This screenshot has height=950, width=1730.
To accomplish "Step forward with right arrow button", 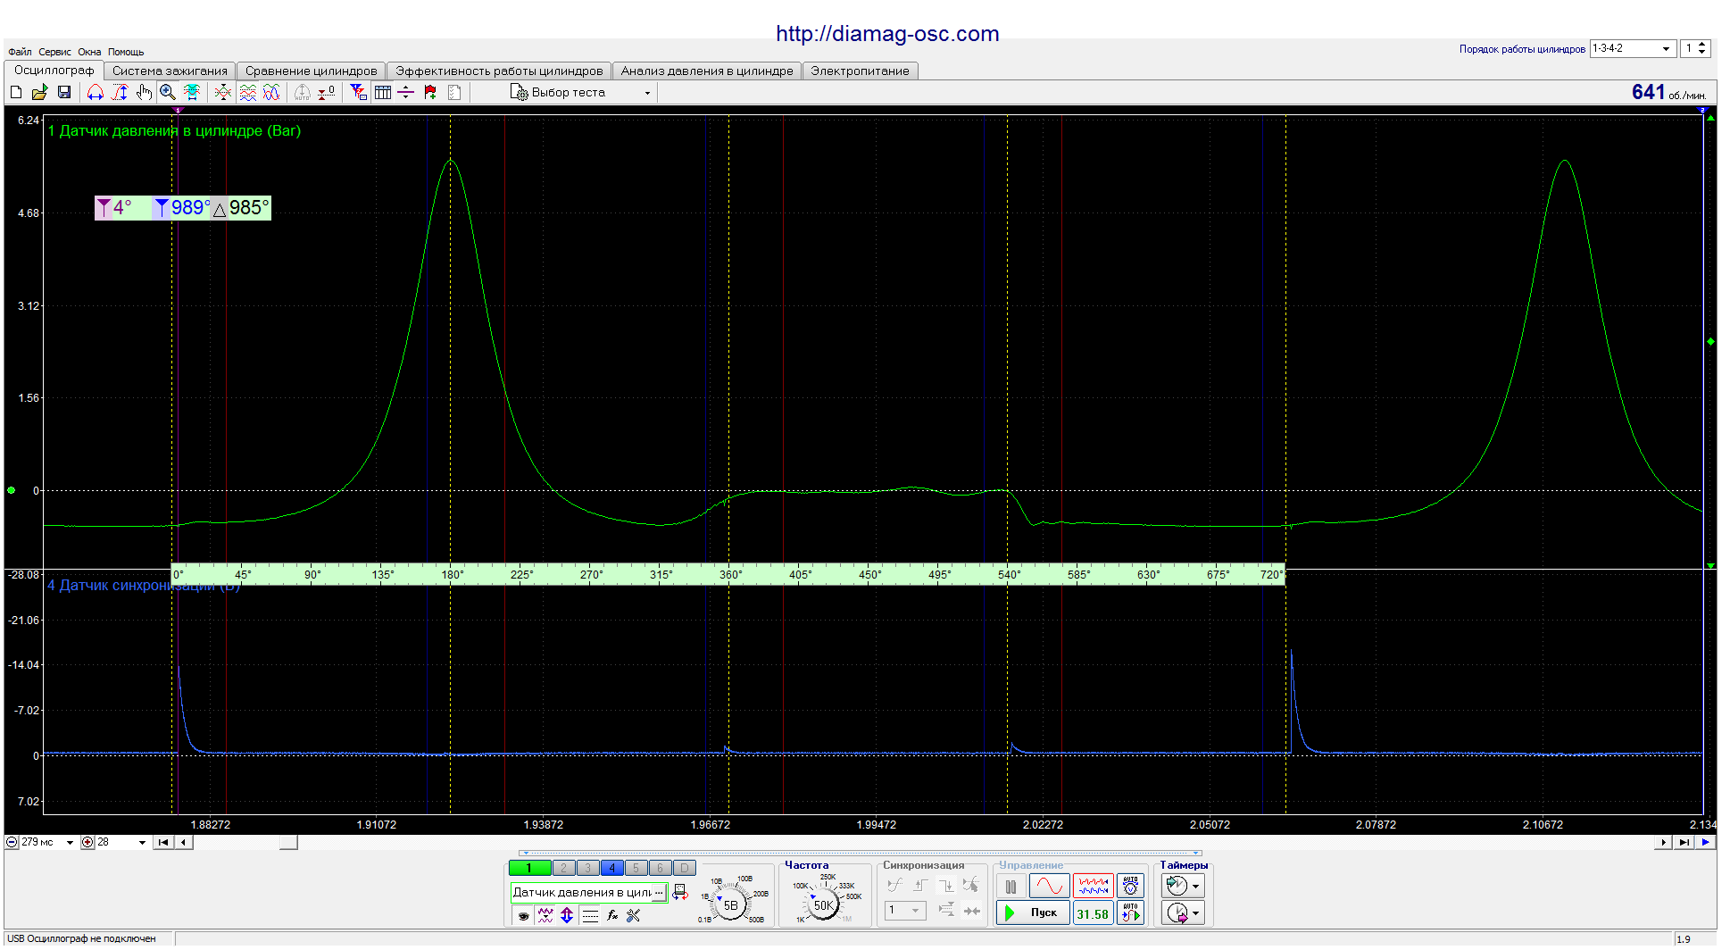I will tap(1663, 842).
